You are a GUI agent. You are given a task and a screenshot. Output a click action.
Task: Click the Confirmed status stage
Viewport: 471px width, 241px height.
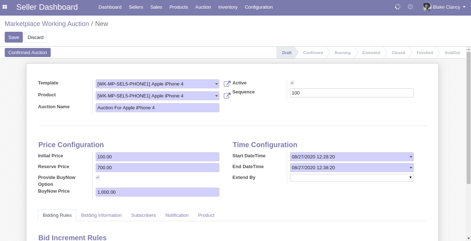click(x=313, y=53)
